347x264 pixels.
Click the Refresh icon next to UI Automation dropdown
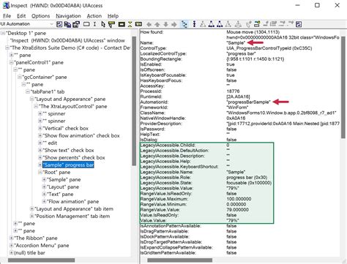coord(59,24)
